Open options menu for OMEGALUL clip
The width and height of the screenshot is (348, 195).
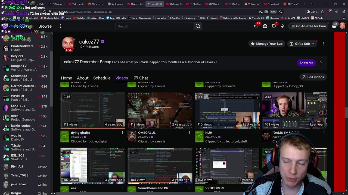190,133
